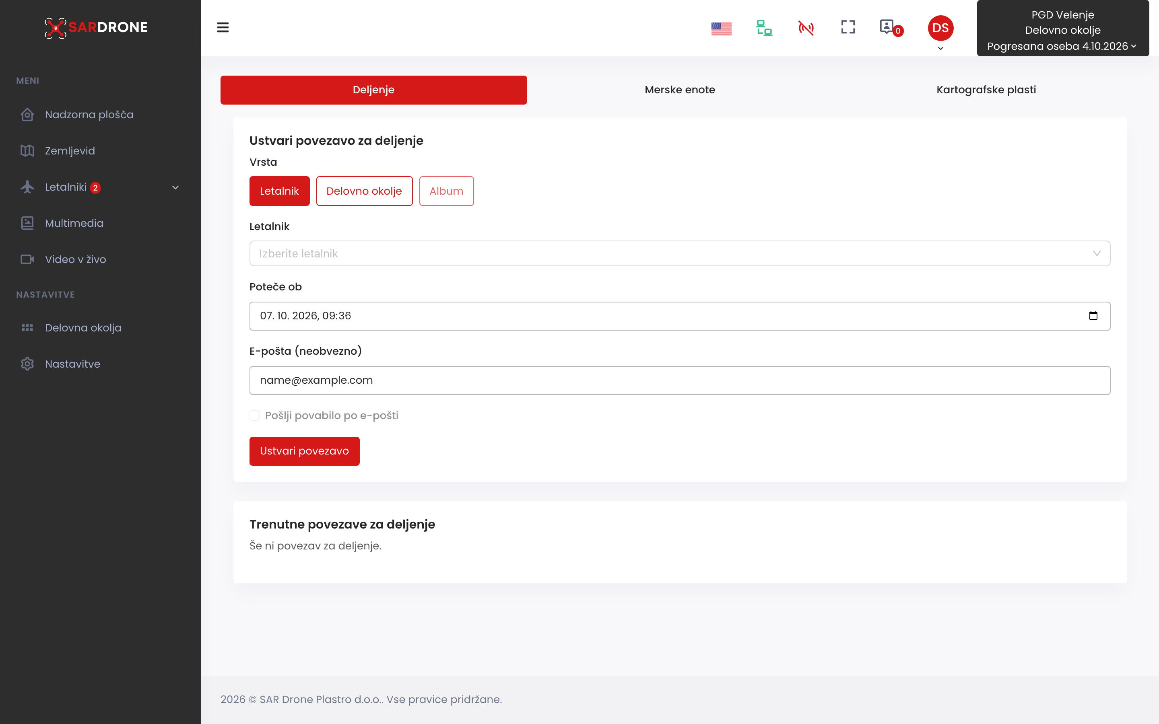Select the Album type option
This screenshot has height=724, width=1159.
(x=446, y=191)
